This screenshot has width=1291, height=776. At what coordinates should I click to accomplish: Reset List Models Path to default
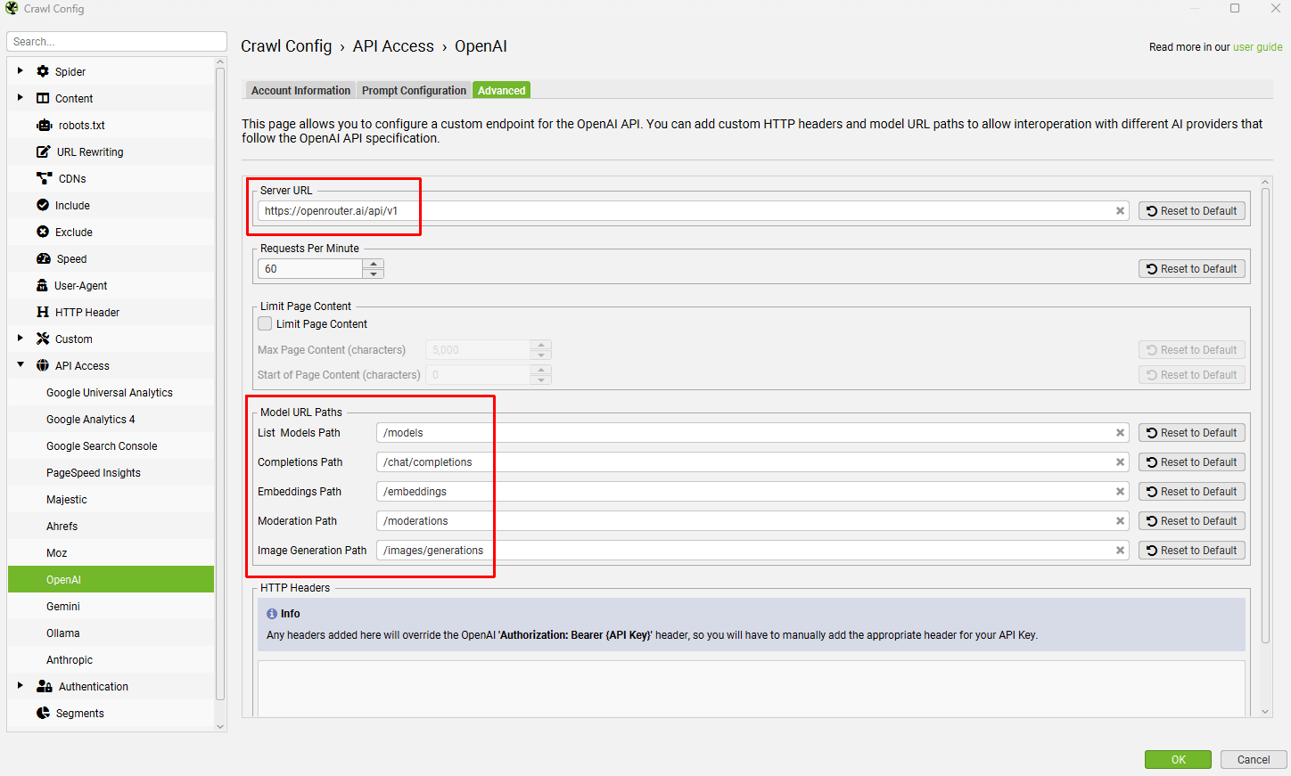pos(1192,433)
